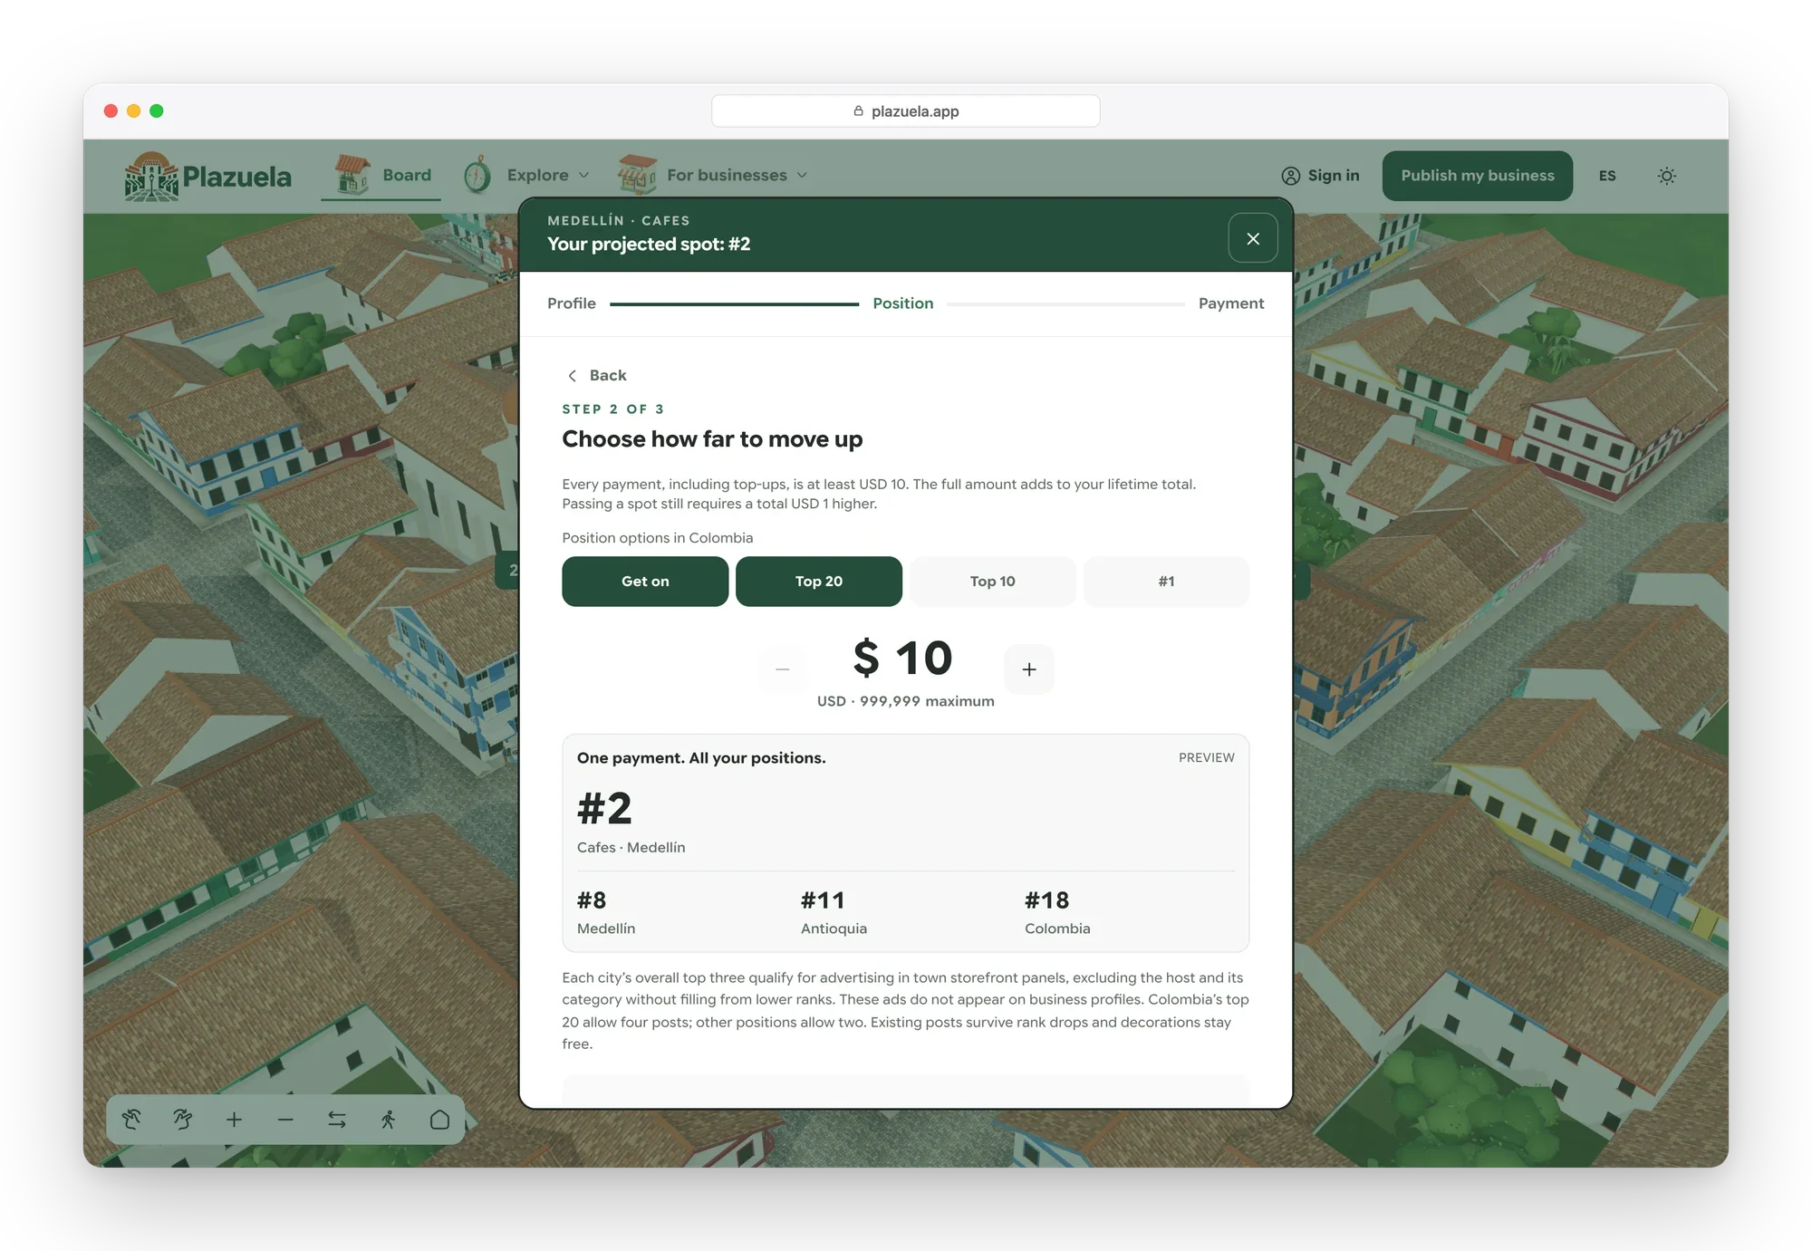Screen dimensions: 1812x1251
Task: Increase the amount with plus stepper
Action: coord(1029,669)
